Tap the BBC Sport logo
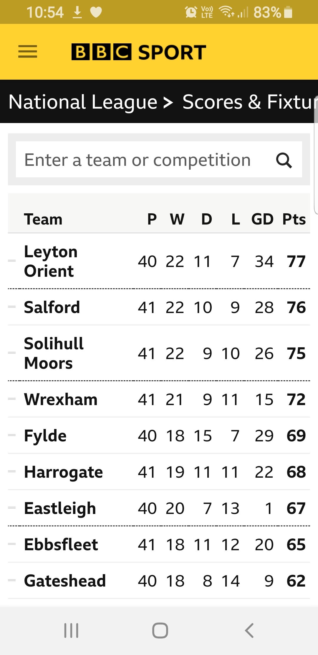Viewport: 318px width, 655px height. pyautogui.click(x=139, y=52)
